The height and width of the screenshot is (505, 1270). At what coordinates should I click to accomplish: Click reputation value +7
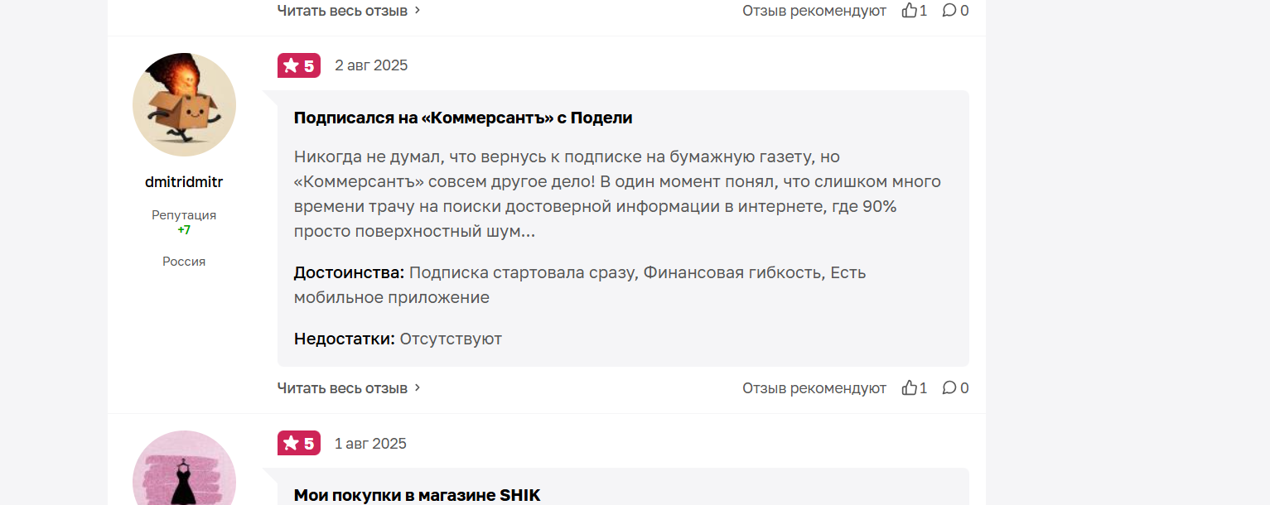coord(184,230)
